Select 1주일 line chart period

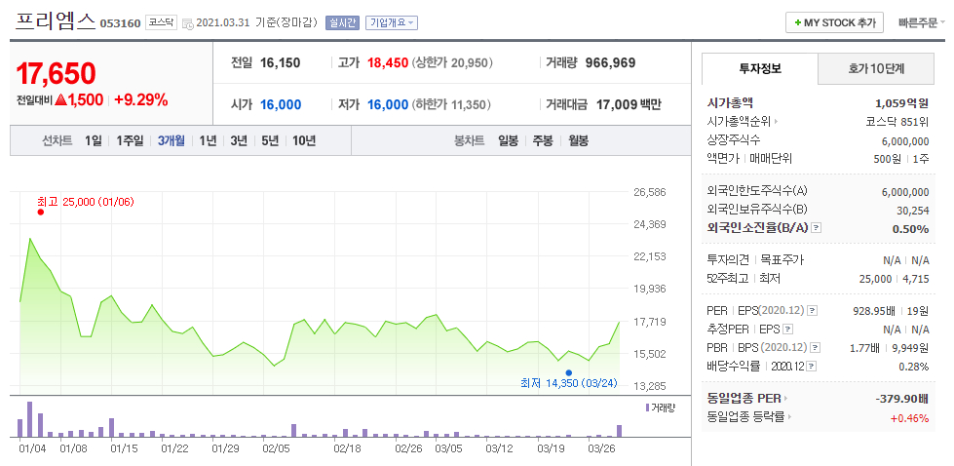130,141
